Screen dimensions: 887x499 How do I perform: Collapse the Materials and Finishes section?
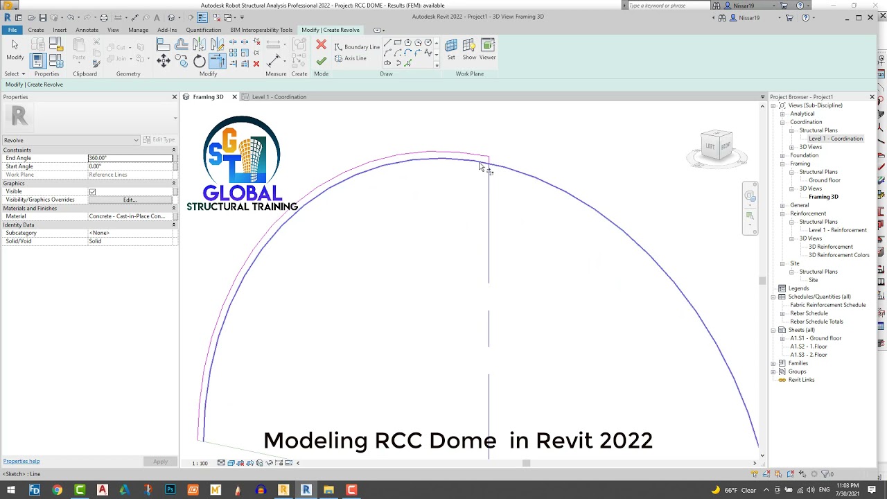[173, 208]
